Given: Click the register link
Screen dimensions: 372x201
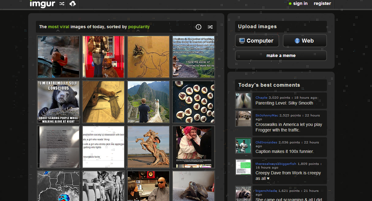Looking at the screenshot, I should (322, 3).
